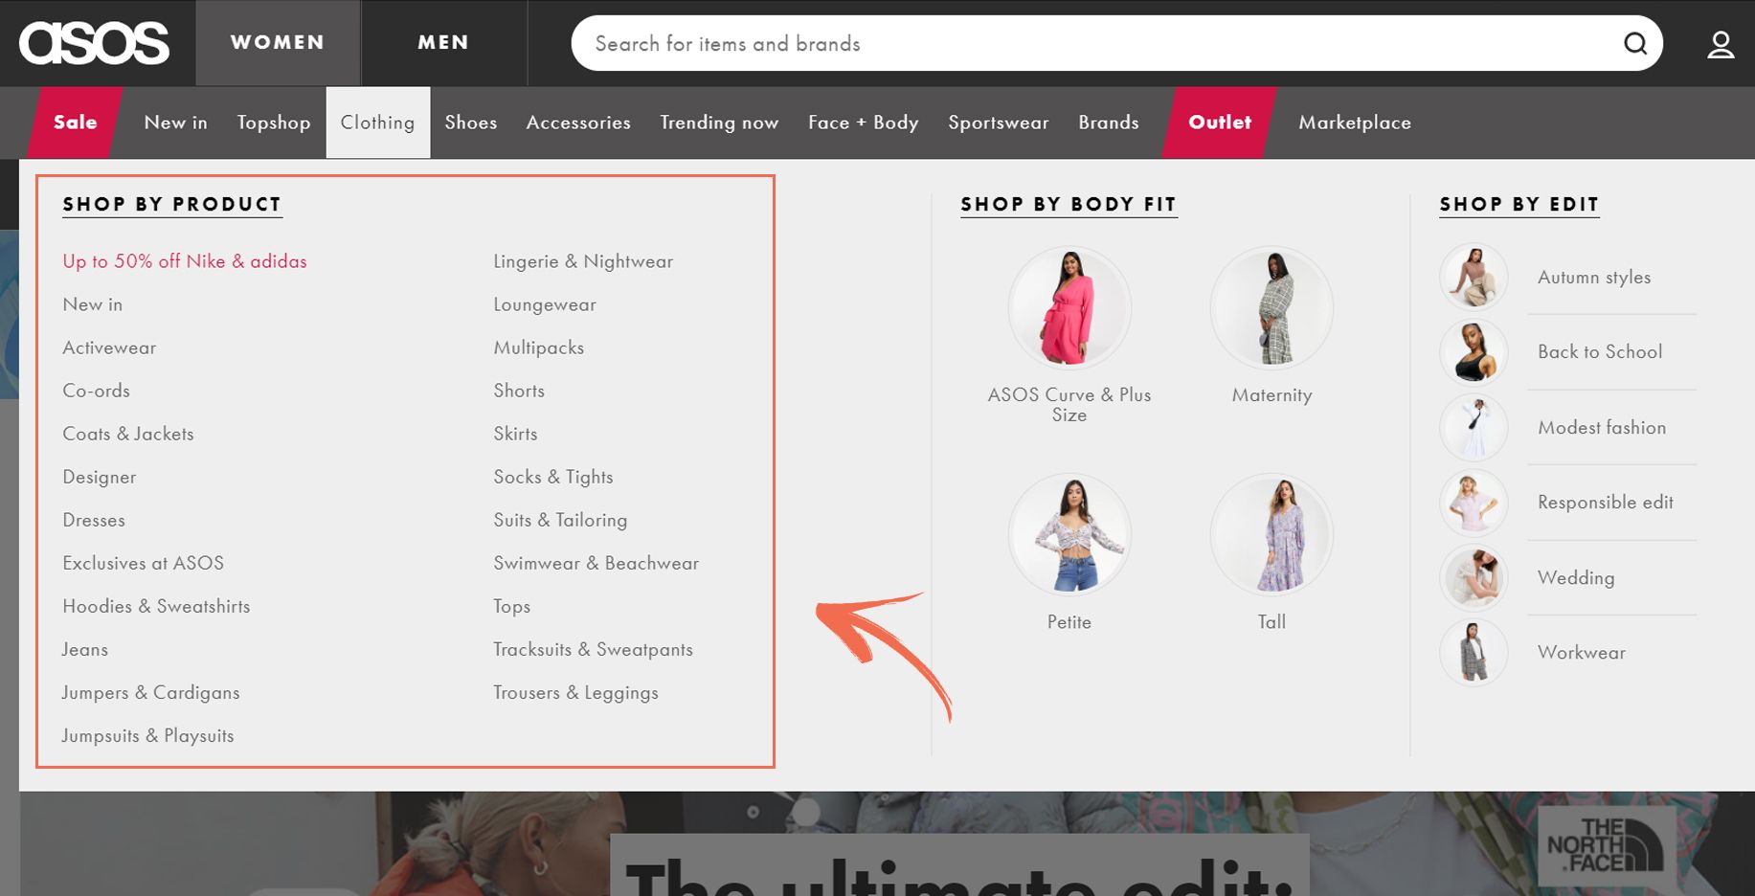This screenshot has height=896, width=1755.
Task: Click New in under Shop by Product
Action: click(93, 304)
